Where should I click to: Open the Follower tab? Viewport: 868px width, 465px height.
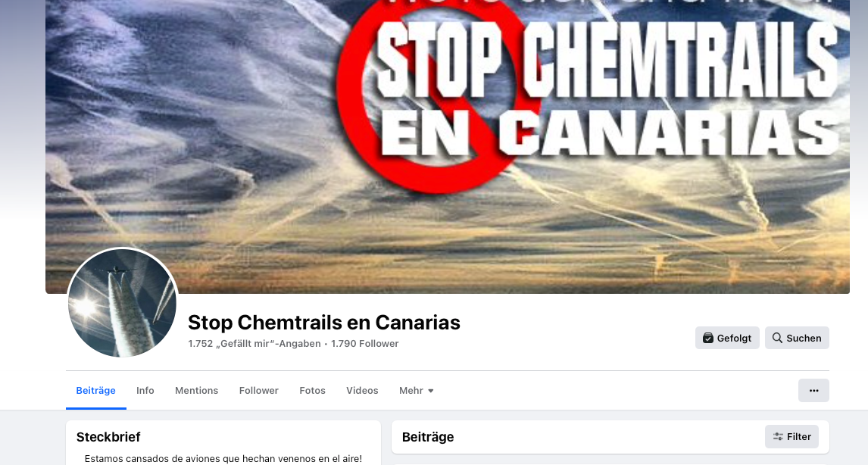pyautogui.click(x=258, y=390)
